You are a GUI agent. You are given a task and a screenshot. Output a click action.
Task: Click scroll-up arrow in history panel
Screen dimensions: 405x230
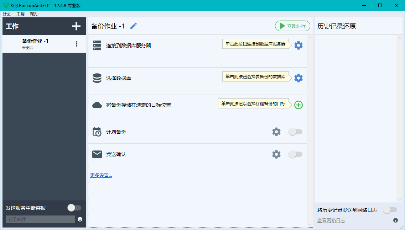point(400,38)
